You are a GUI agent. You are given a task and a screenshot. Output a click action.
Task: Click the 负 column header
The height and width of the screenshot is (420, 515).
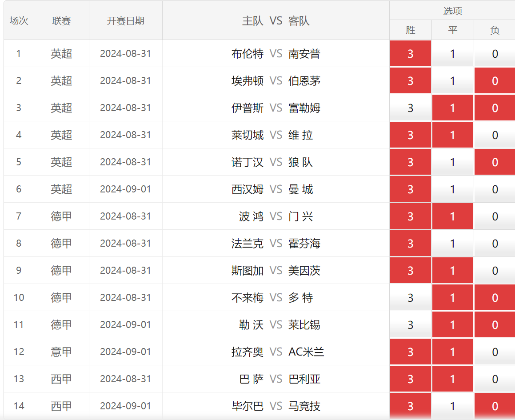pos(495,30)
